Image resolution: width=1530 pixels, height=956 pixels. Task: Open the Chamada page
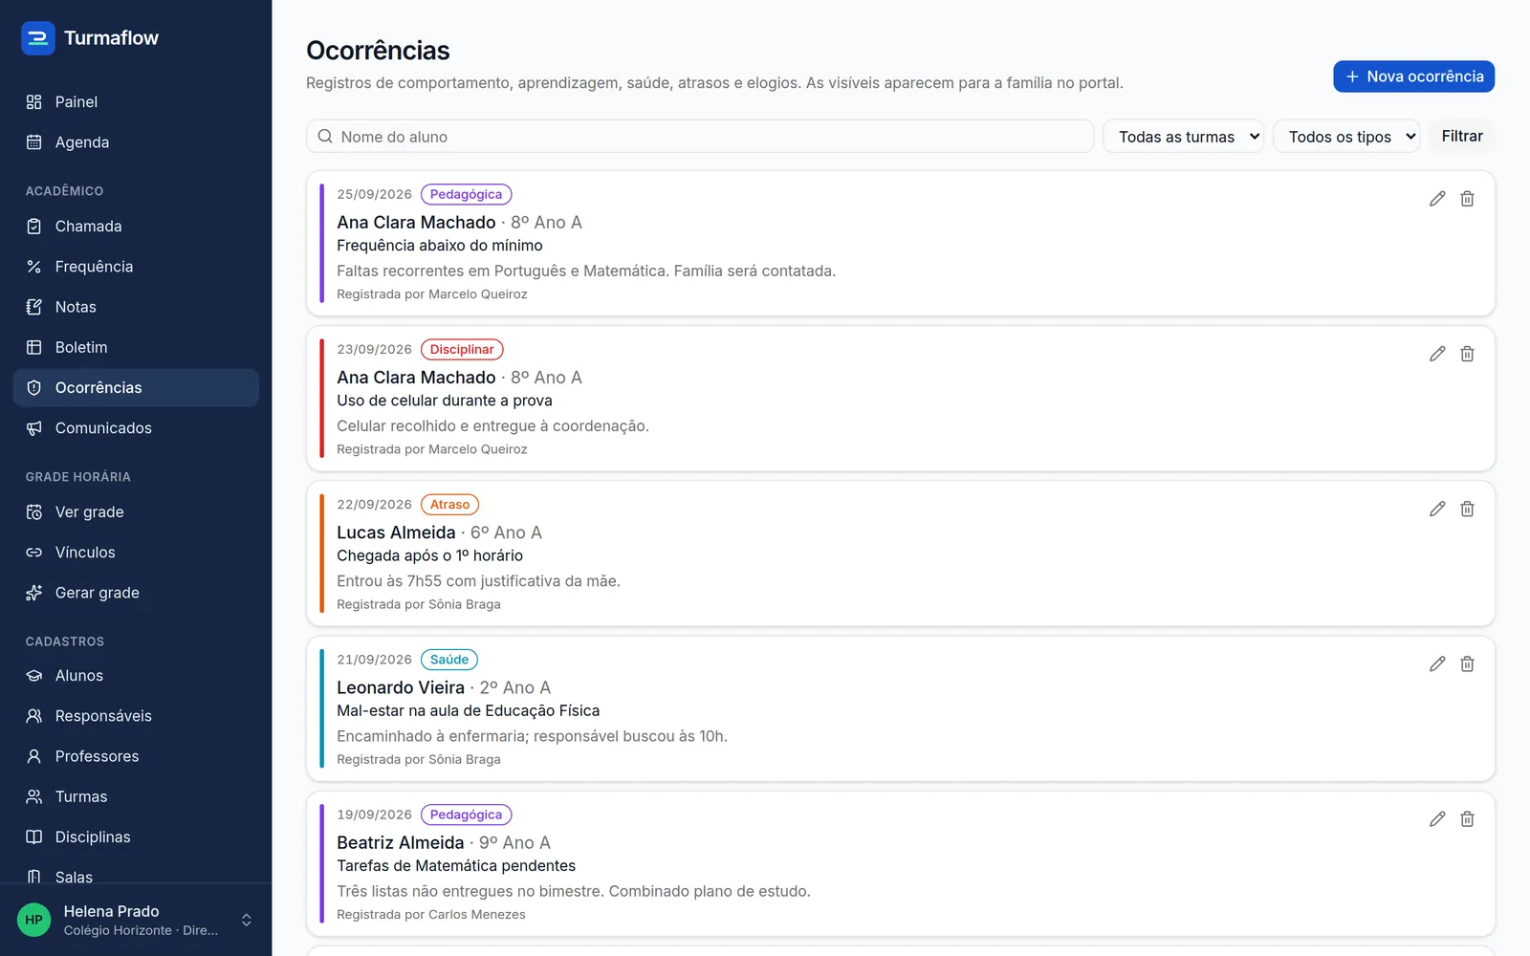136,227
